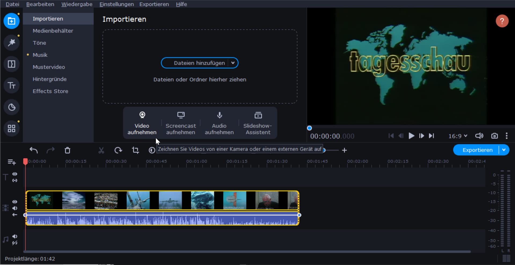Click the timeline zoom slider handle
515x265 pixels.
click(324, 150)
